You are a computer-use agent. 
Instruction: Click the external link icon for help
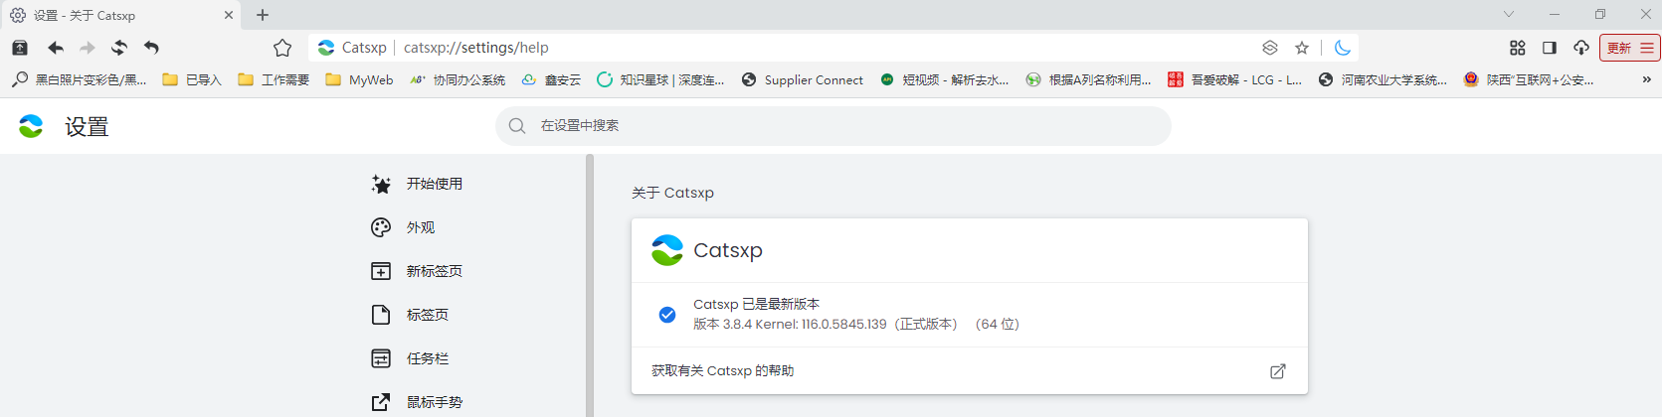pos(1278,370)
